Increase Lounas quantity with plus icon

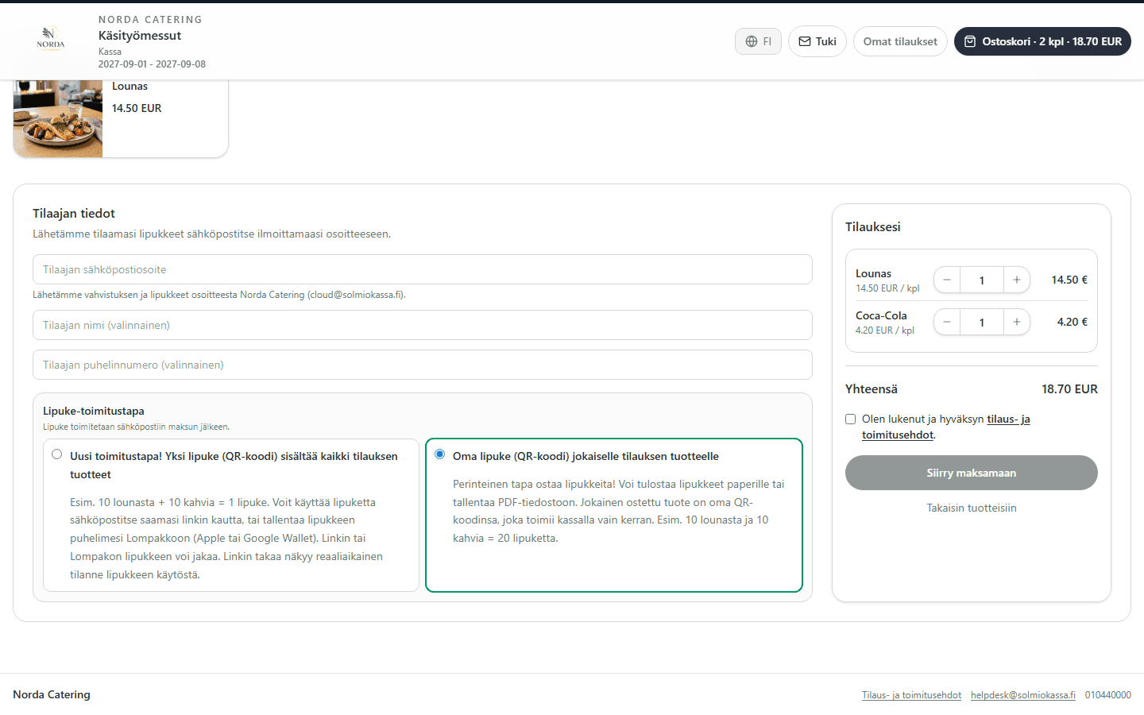(1017, 280)
